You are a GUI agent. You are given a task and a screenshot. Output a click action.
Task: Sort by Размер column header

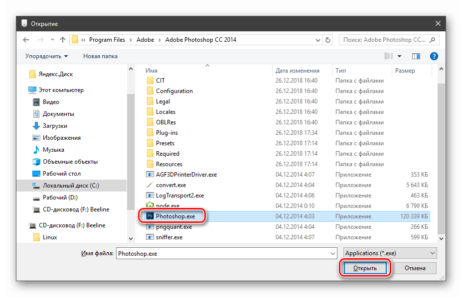click(x=405, y=71)
